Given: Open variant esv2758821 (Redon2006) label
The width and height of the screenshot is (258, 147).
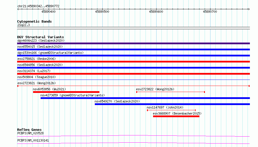Looking at the screenshot, I should 37,59.
